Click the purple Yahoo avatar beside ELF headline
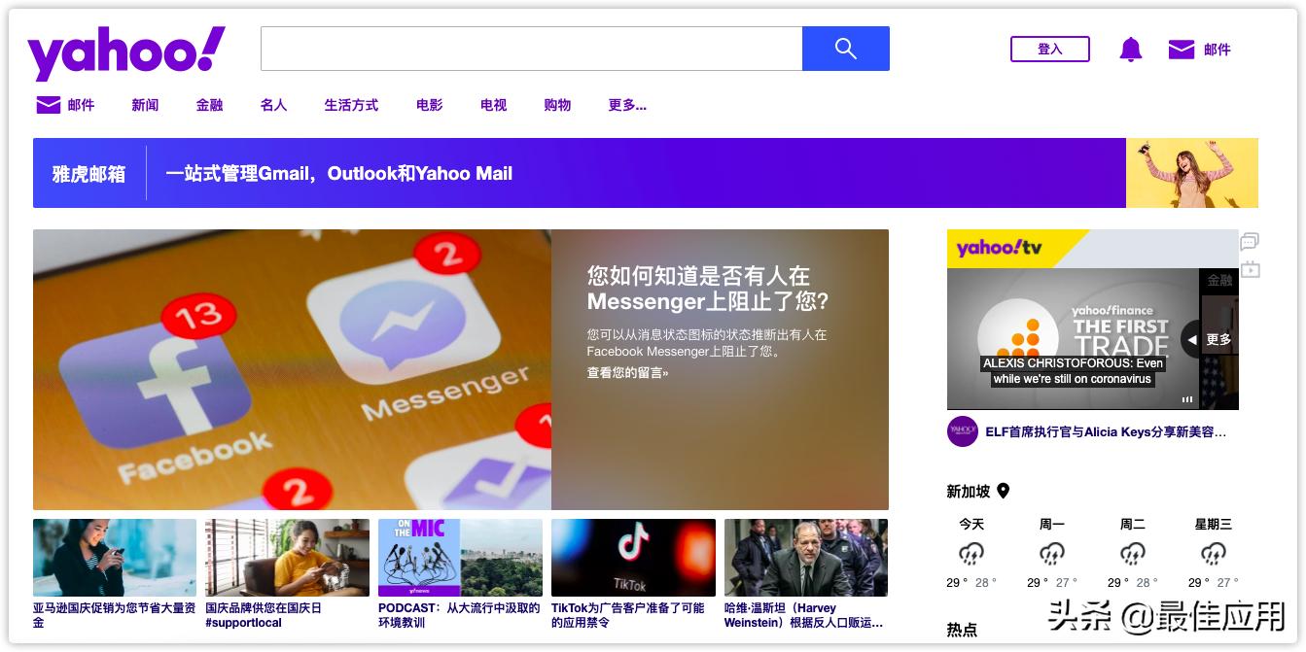1306x652 pixels. click(962, 431)
